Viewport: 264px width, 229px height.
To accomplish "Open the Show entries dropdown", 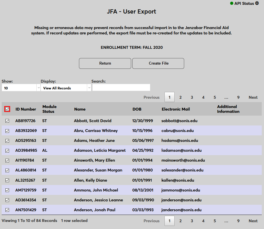I will (x=21, y=88).
